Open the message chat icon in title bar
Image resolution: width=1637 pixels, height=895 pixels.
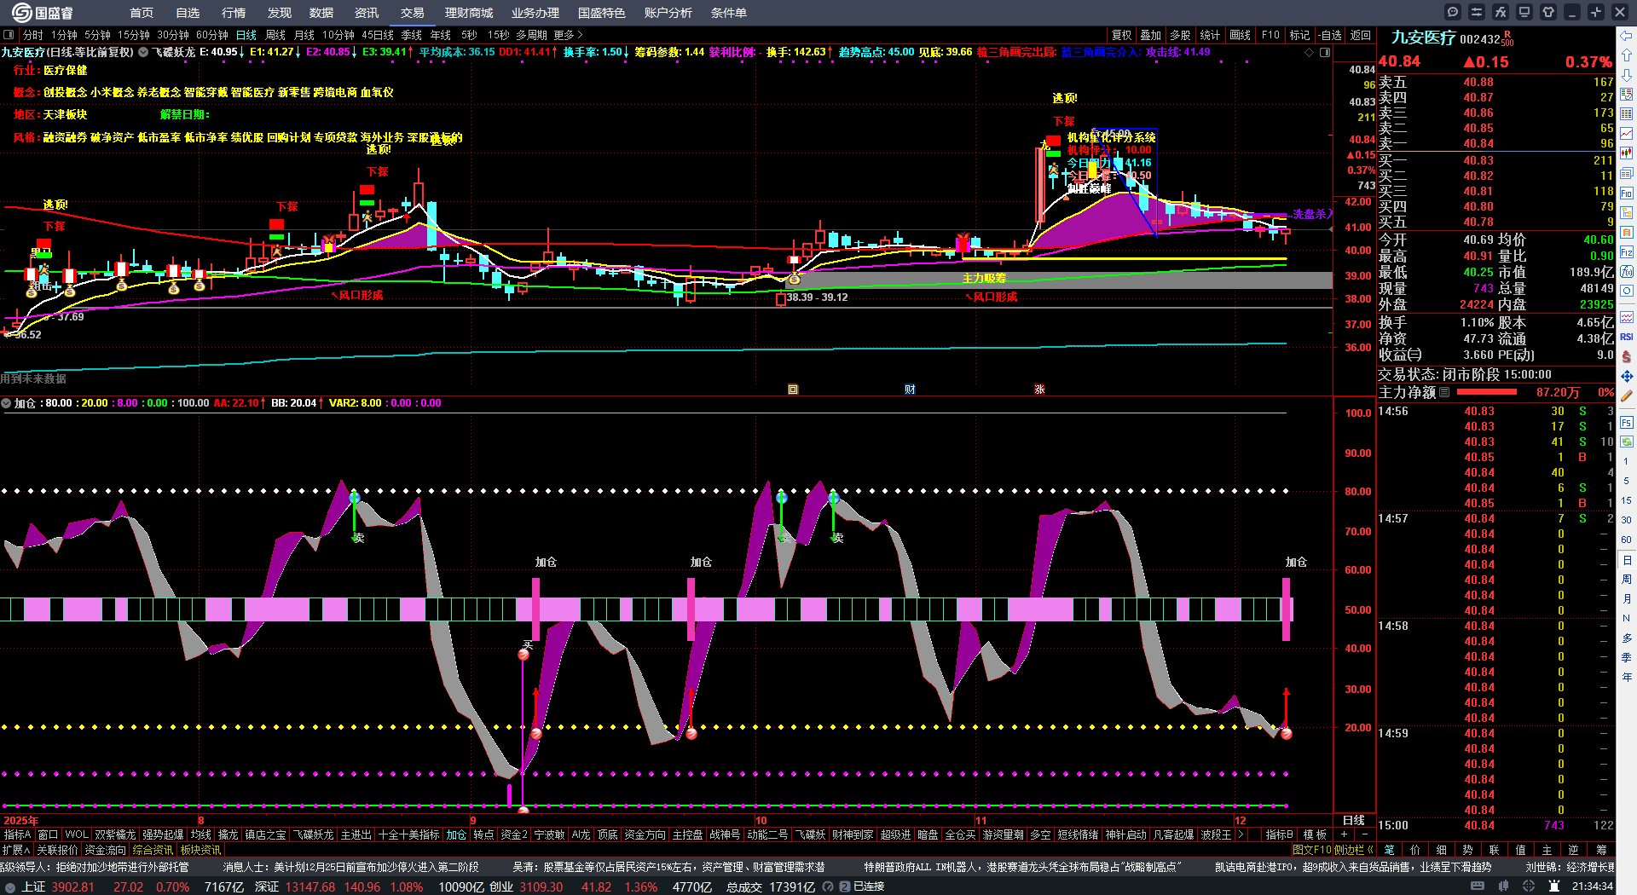point(1453,12)
